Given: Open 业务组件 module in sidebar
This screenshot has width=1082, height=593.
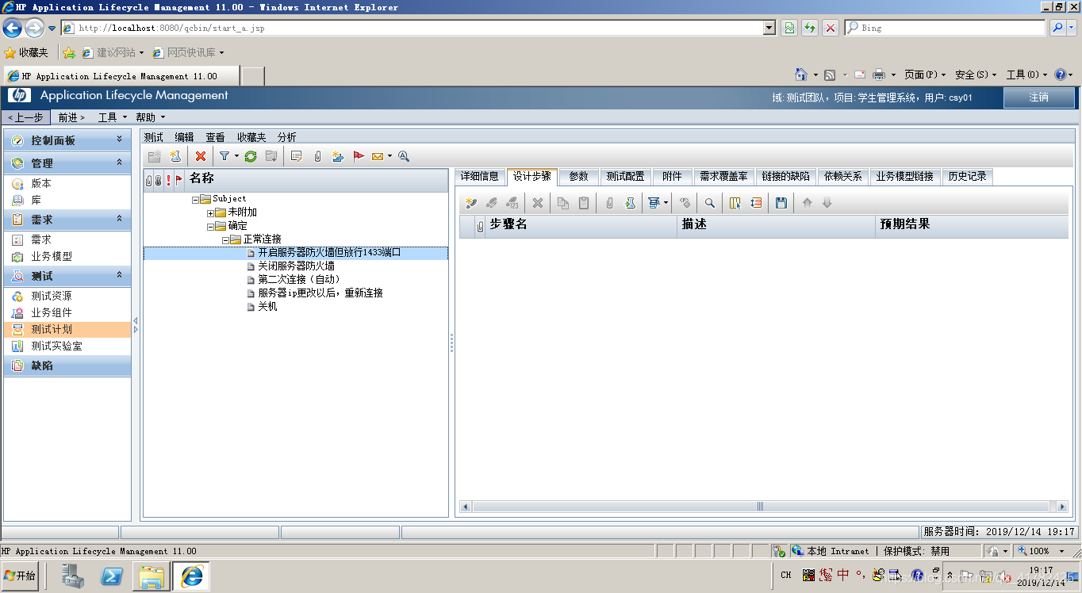Looking at the screenshot, I should [52, 312].
